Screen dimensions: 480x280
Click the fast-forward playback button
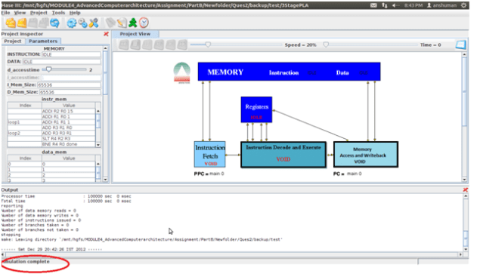(182, 45)
